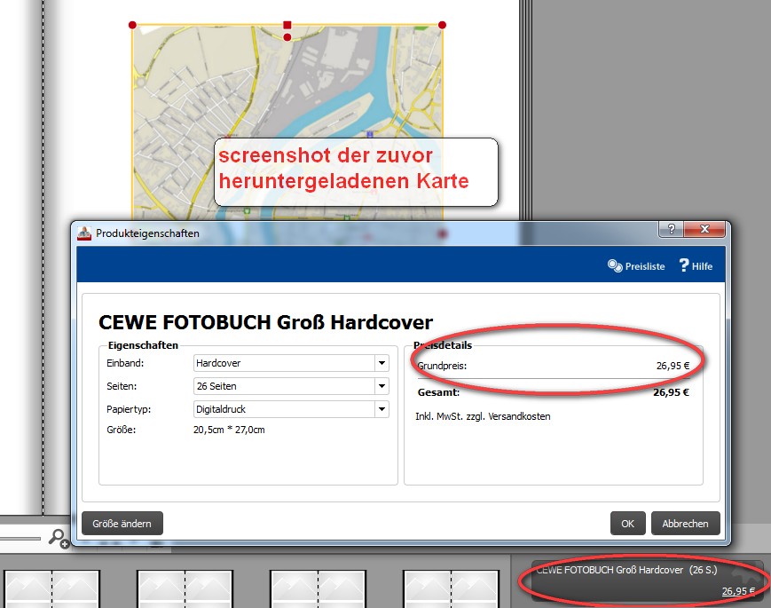
Task: Select the first page spread thumbnail
Action: [x=51, y=588]
